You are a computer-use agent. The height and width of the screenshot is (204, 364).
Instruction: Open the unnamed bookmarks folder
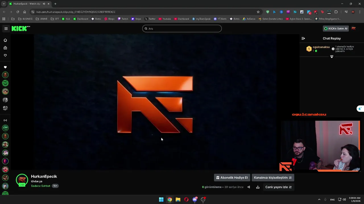point(13,19)
